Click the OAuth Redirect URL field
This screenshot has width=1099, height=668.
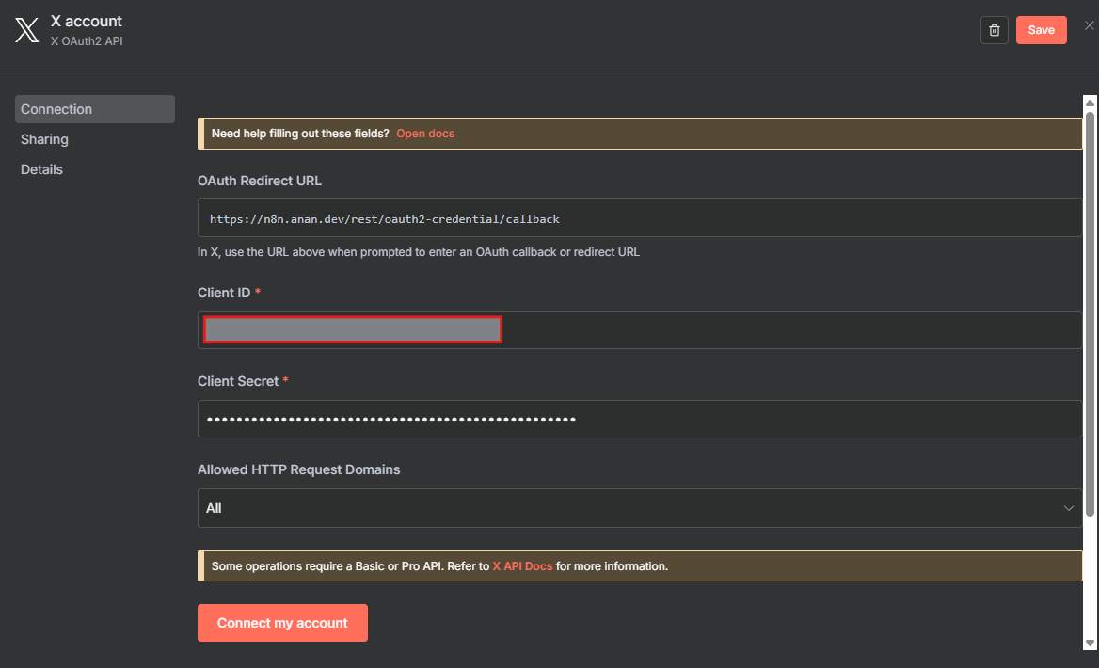(639, 218)
